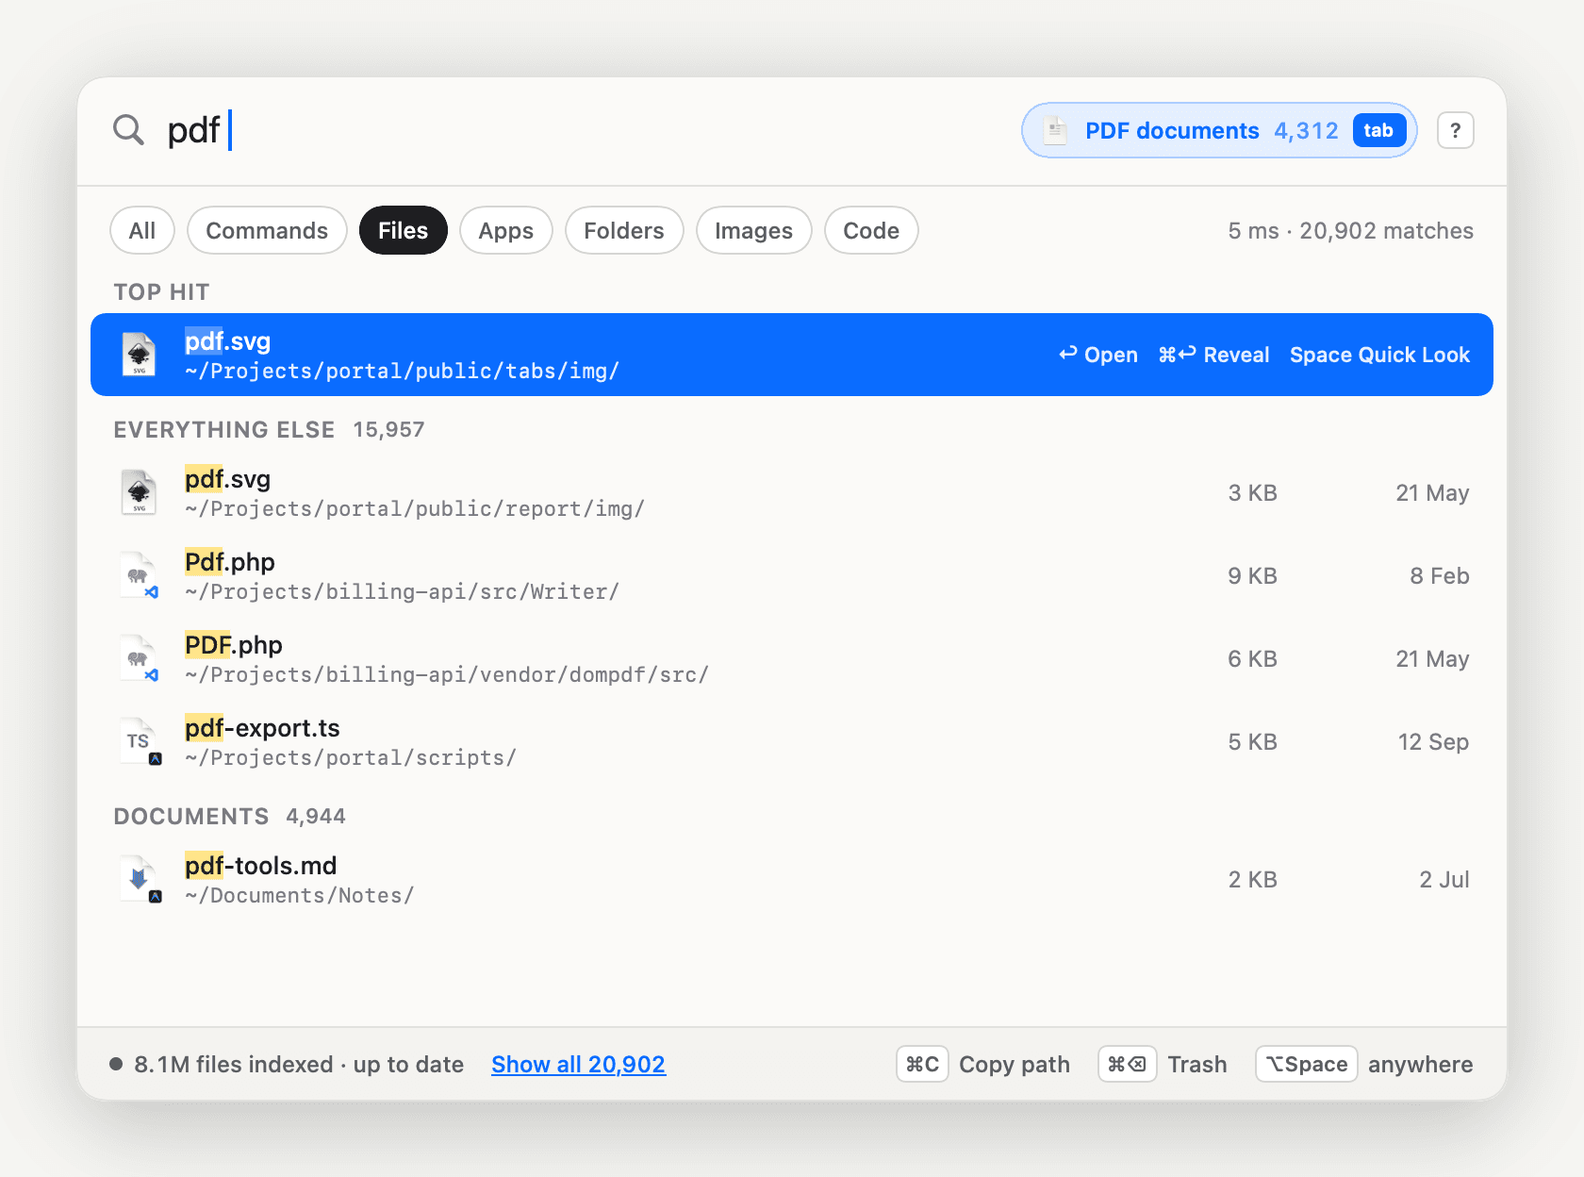1584x1177 pixels.
Task: Select the pdf-export.ts result
Action: [x=792, y=741]
